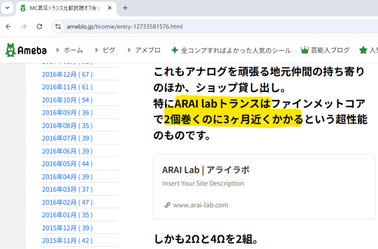
Task: Open a new tab with plus icon
Action: pyautogui.click(x=125, y=8)
